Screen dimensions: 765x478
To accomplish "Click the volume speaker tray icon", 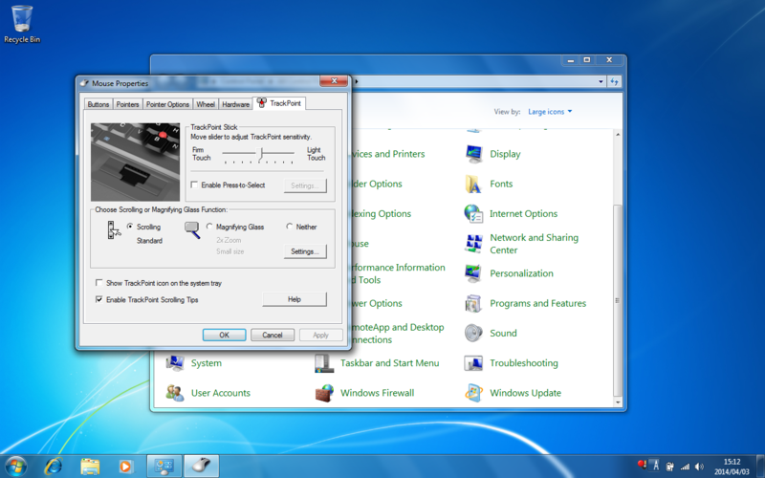I will (700, 467).
